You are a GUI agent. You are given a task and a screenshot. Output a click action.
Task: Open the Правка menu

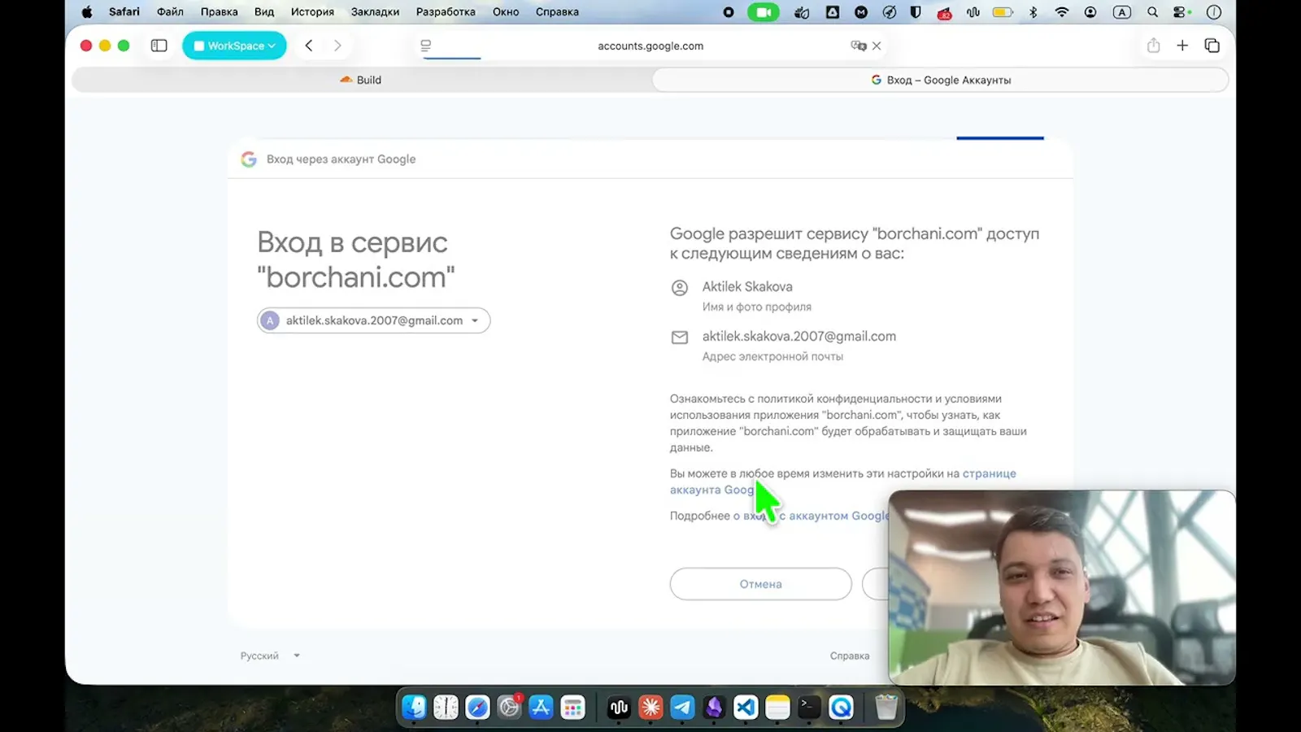(220, 12)
